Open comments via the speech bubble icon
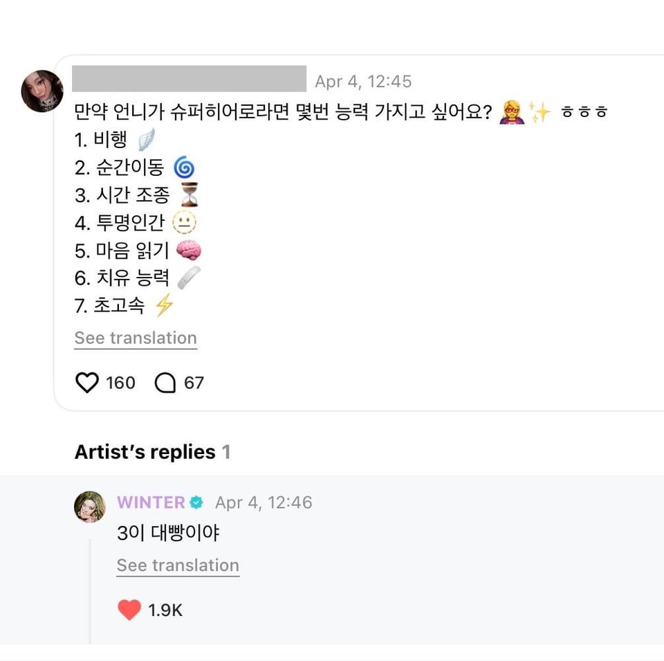Image resolution: width=664 pixels, height=661 pixels. (165, 383)
